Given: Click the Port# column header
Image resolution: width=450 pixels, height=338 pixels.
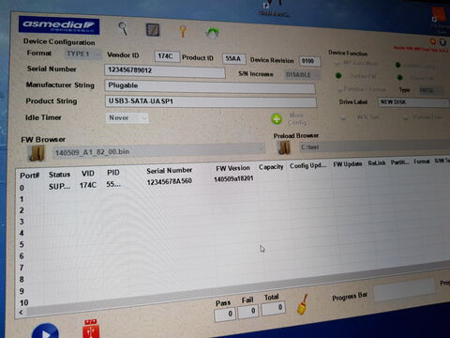Looking at the screenshot, I should point(30,176).
